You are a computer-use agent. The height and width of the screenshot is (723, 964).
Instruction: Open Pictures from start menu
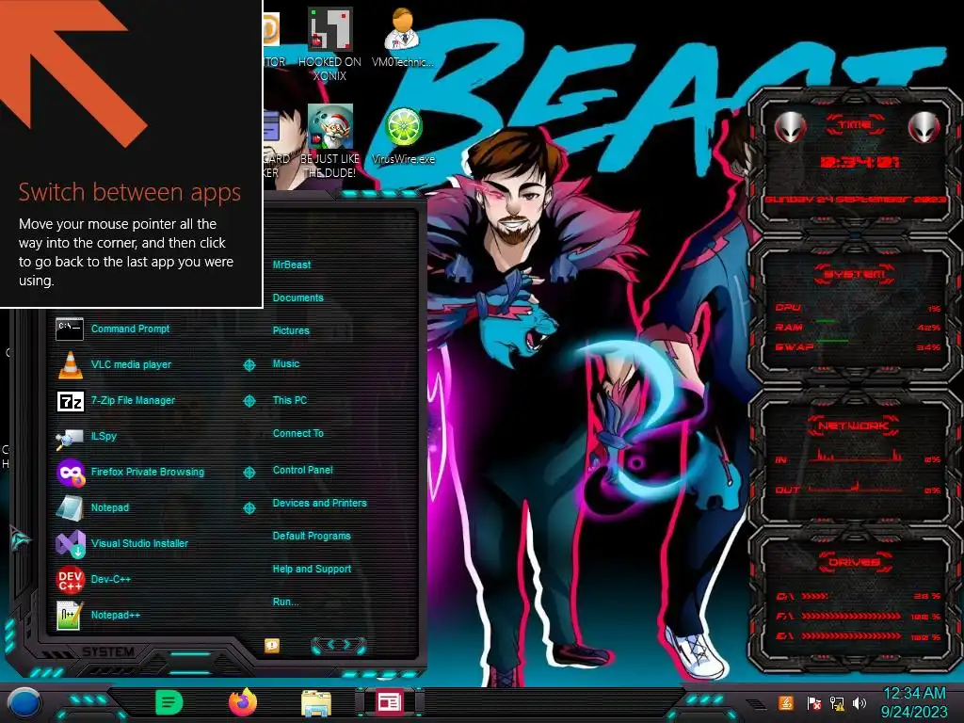[x=291, y=330]
